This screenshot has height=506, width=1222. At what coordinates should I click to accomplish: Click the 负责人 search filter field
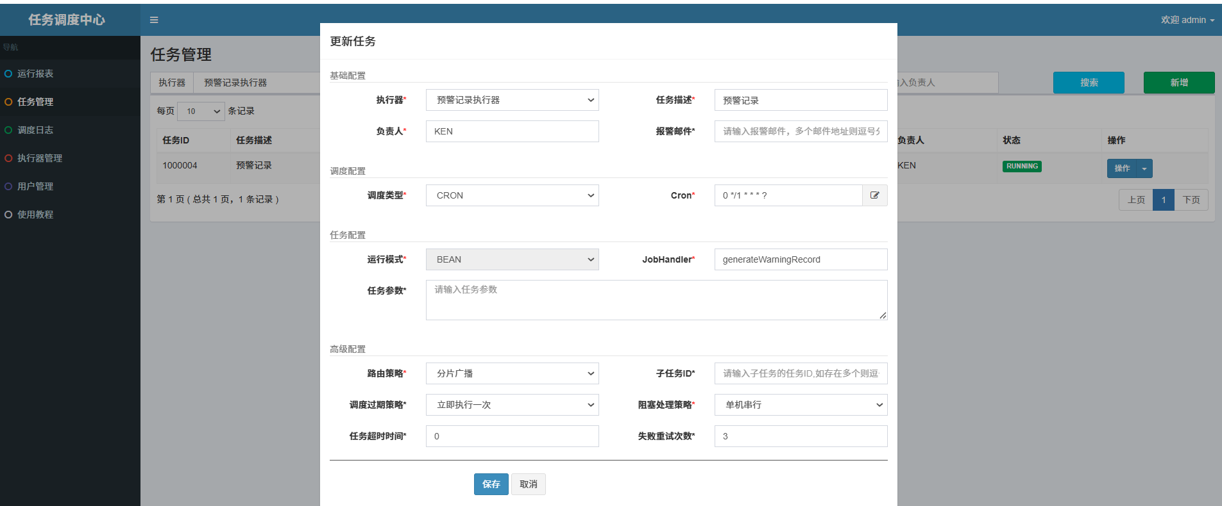(947, 83)
